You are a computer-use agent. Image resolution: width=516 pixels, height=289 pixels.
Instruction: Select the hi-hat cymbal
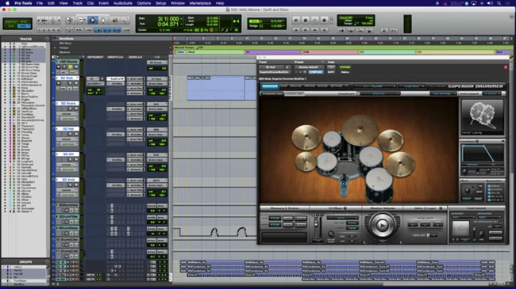(306, 161)
